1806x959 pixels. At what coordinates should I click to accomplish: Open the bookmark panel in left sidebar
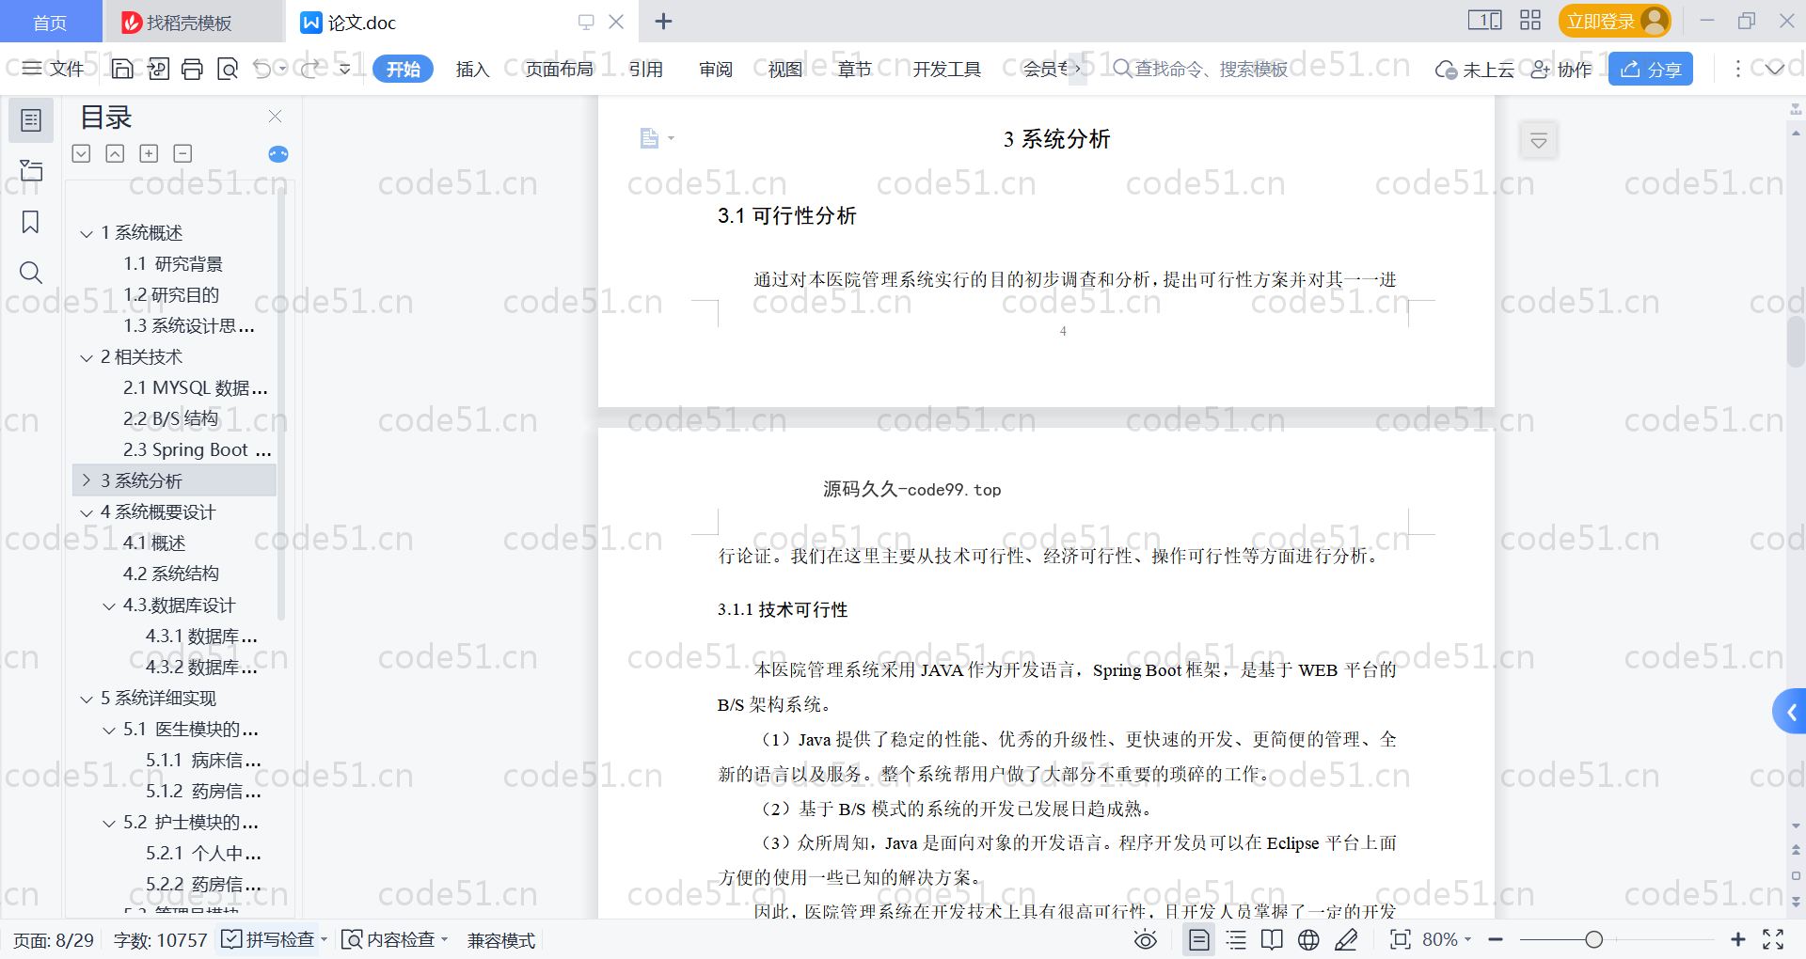pyautogui.click(x=31, y=223)
